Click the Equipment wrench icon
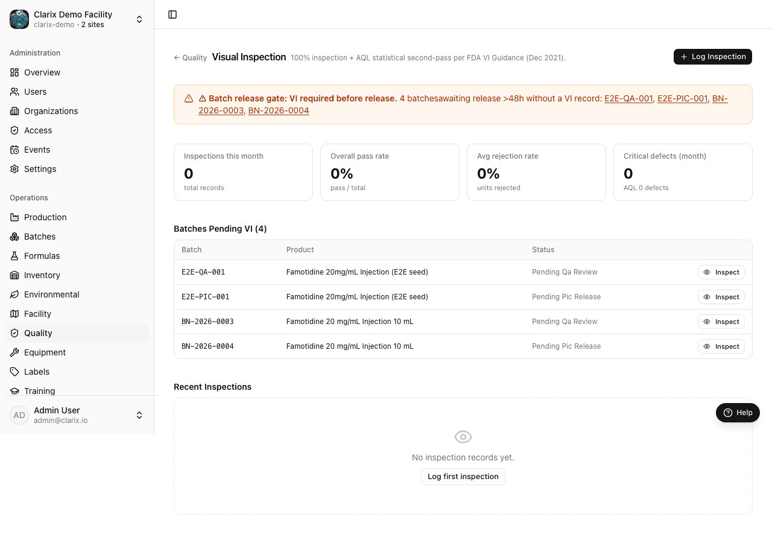Viewport: 772px width, 534px height. (x=14, y=352)
